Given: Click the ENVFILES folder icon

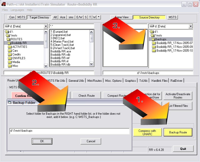Looking at the screenshot, I should (x=10, y=58).
